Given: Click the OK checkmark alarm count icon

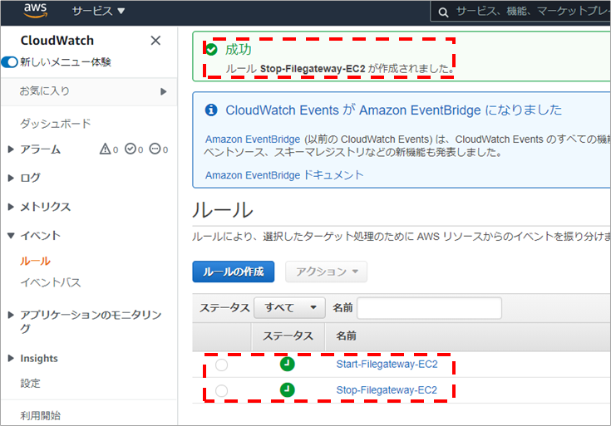Looking at the screenshot, I should (131, 149).
